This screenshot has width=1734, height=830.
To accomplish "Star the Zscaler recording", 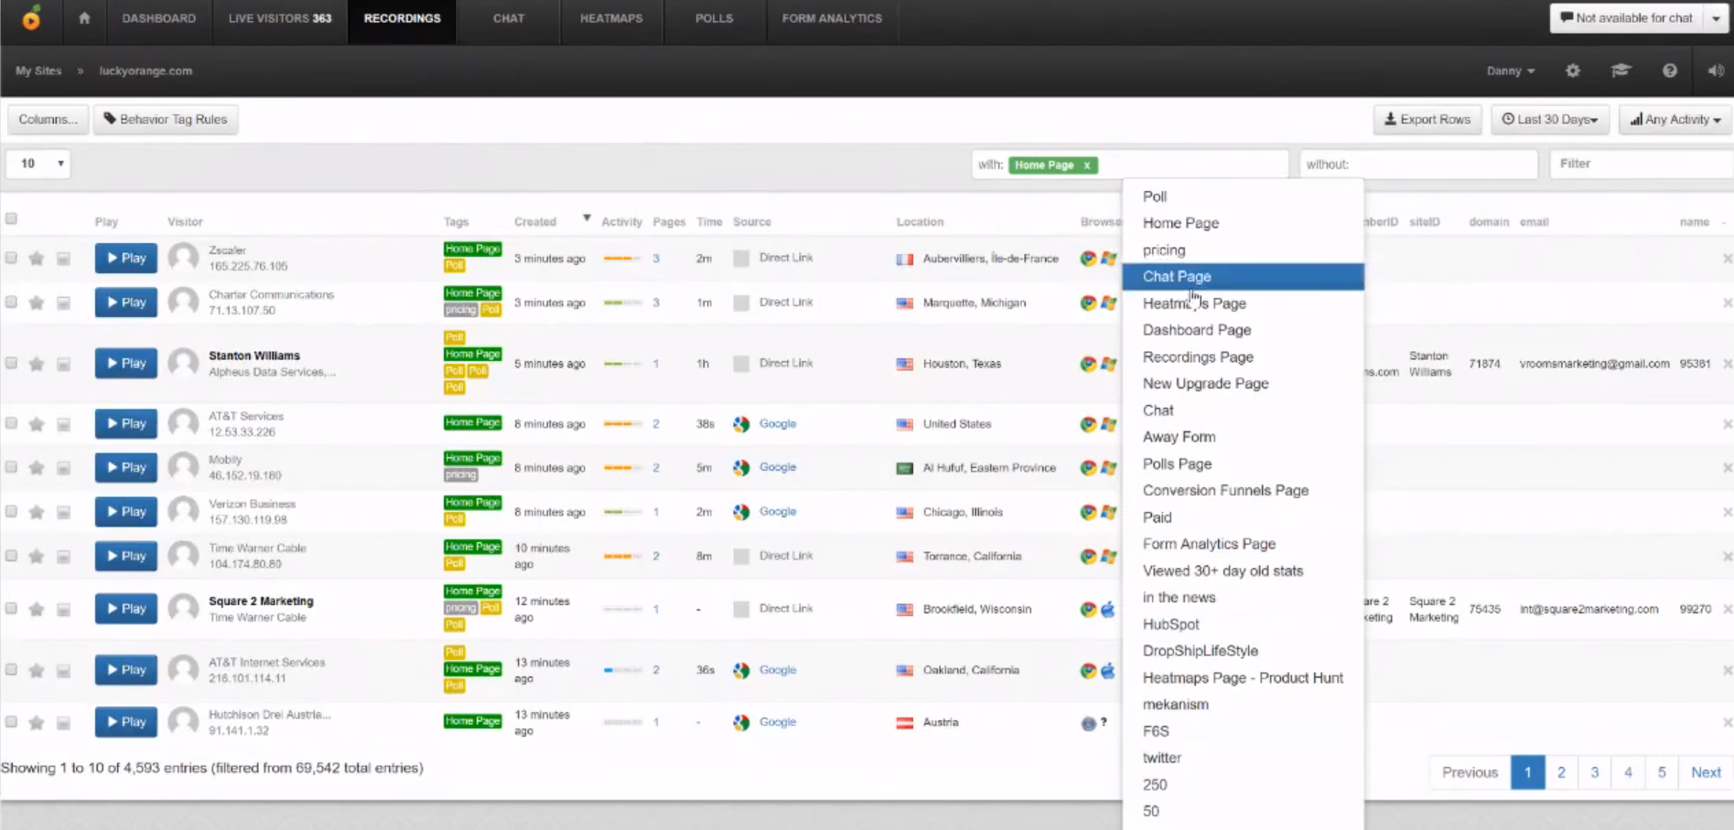I will pyautogui.click(x=37, y=259).
